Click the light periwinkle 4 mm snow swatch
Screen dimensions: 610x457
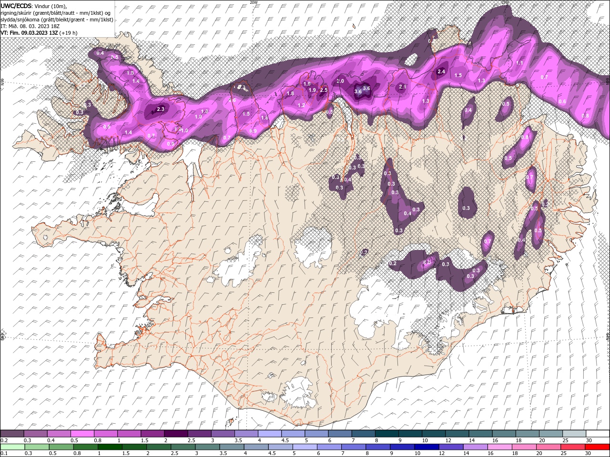270,434
